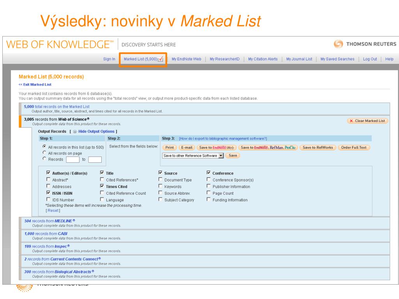Click the Records start number field
The image size is (399, 299).
click(73, 159)
